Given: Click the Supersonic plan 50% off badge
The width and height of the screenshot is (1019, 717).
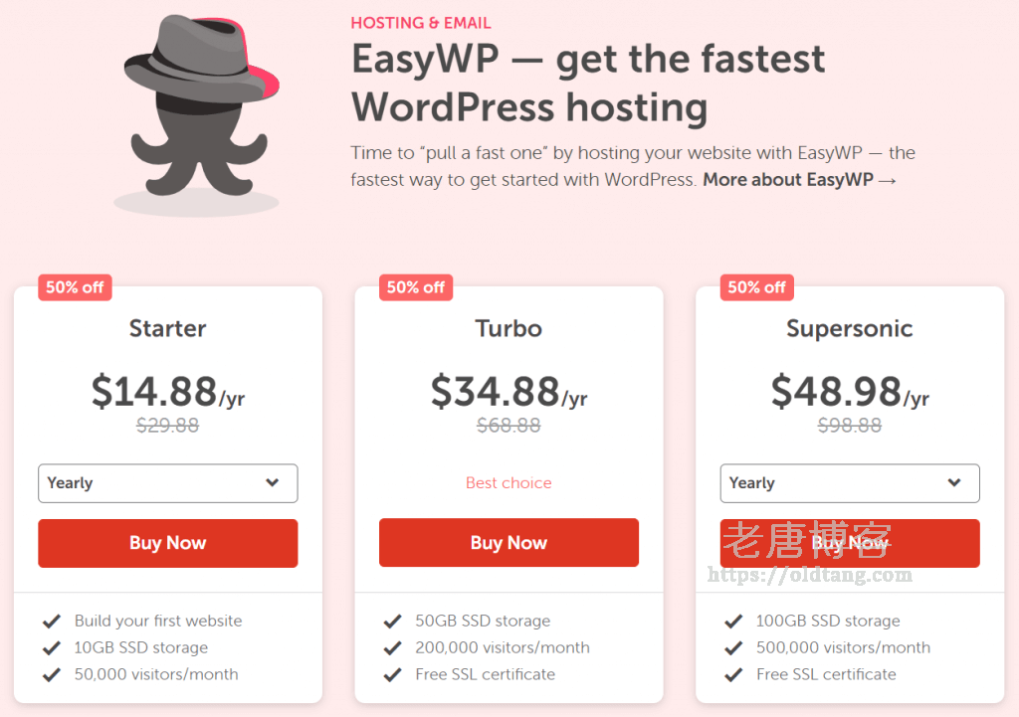Looking at the screenshot, I should [756, 287].
